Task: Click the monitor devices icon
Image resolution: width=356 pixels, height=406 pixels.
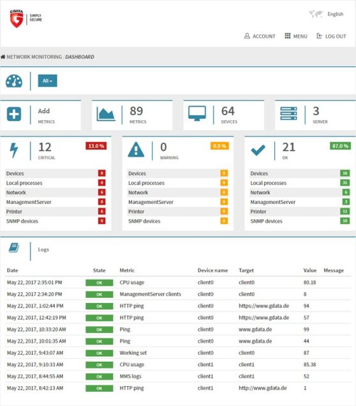Action: [197, 113]
